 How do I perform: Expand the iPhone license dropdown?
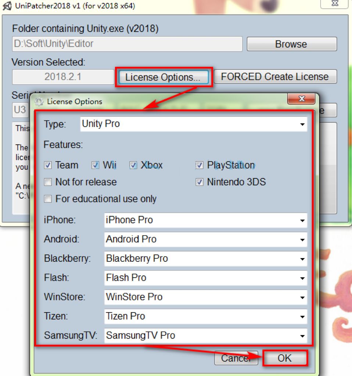(206, 220)
